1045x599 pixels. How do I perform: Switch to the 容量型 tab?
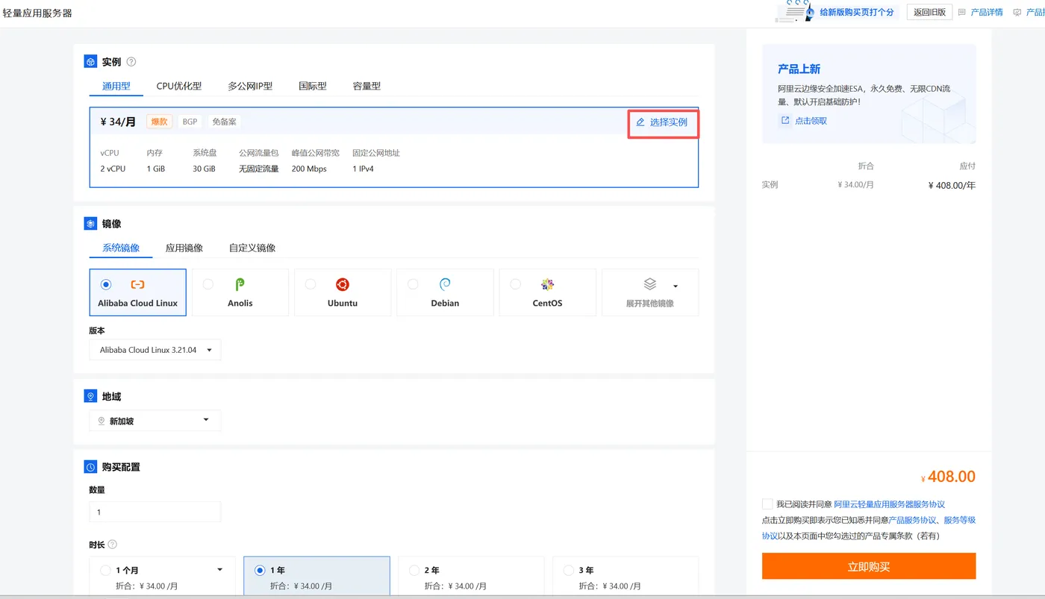pyautogui.click(x=366, y=87)
